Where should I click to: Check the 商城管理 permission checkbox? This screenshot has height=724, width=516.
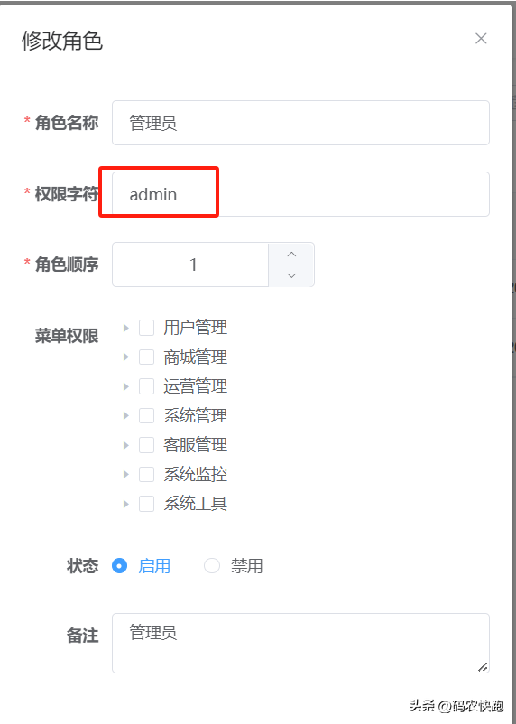147,357
